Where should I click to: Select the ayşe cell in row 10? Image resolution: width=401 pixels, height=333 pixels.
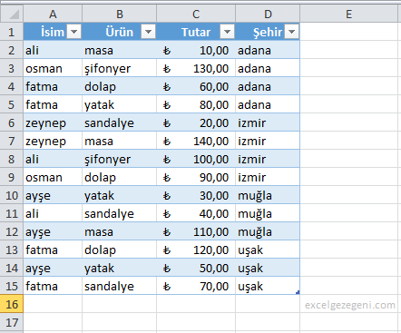(53, 195)
